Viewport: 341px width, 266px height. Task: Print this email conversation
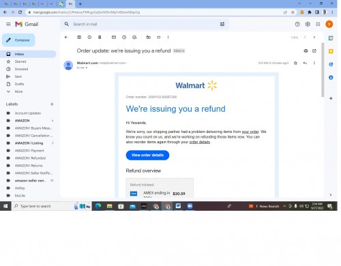point(306,50)
